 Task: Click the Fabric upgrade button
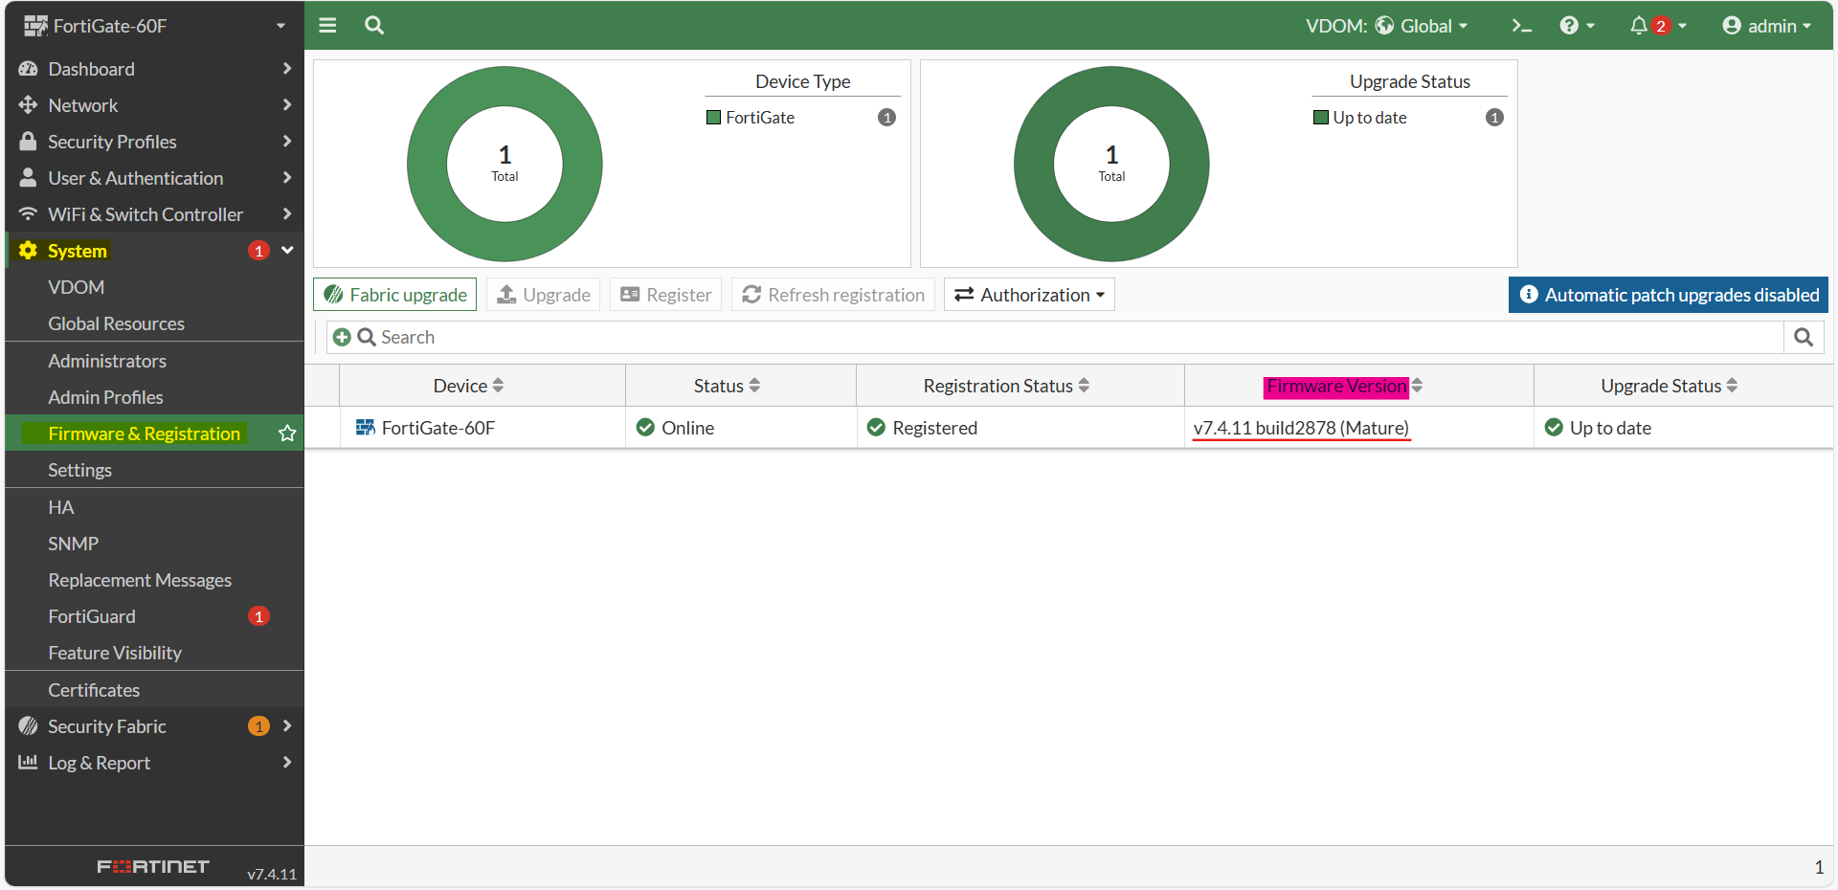point(394,295)
